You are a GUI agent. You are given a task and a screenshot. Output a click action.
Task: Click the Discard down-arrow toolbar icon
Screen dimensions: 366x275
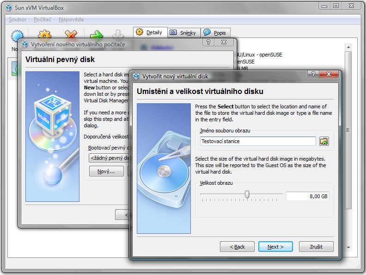[118, 34]
